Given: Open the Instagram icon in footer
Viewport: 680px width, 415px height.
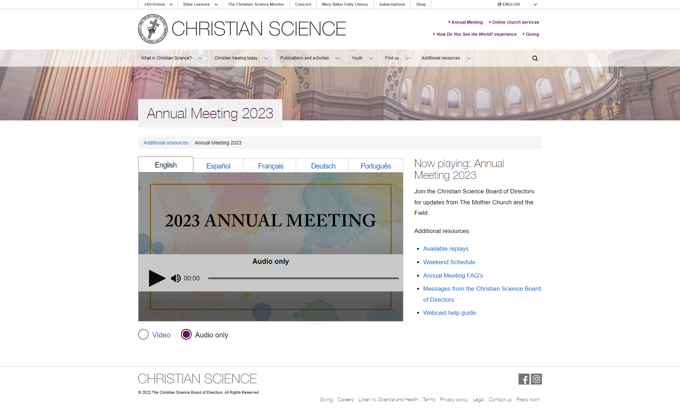Looking at the screenshot, I should 536,379.
